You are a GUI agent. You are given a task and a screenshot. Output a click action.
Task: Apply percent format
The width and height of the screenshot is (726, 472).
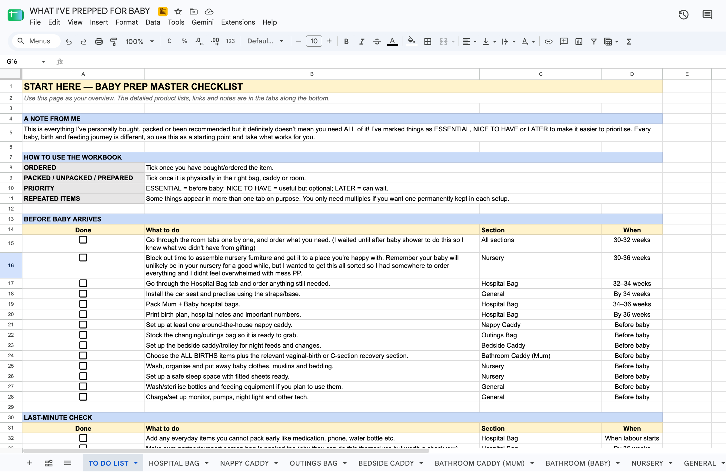point(184,41)
